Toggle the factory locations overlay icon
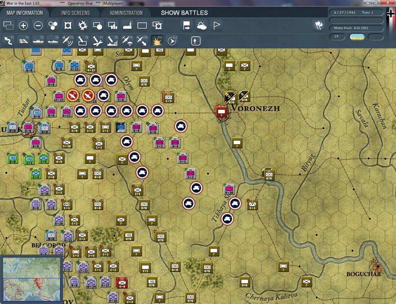The width and height of the screenshot is (396, 304). pos(127,25)
